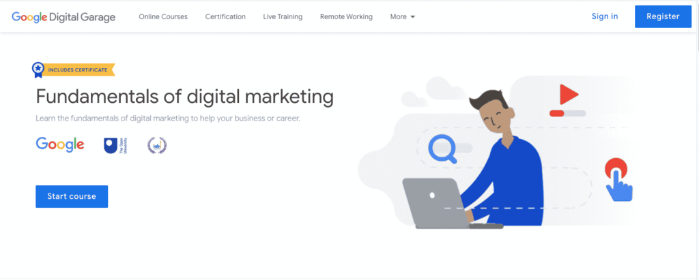This screenshot has width=699, height=280.
Task: Click the Sign in link
Action: click(605, 16)
